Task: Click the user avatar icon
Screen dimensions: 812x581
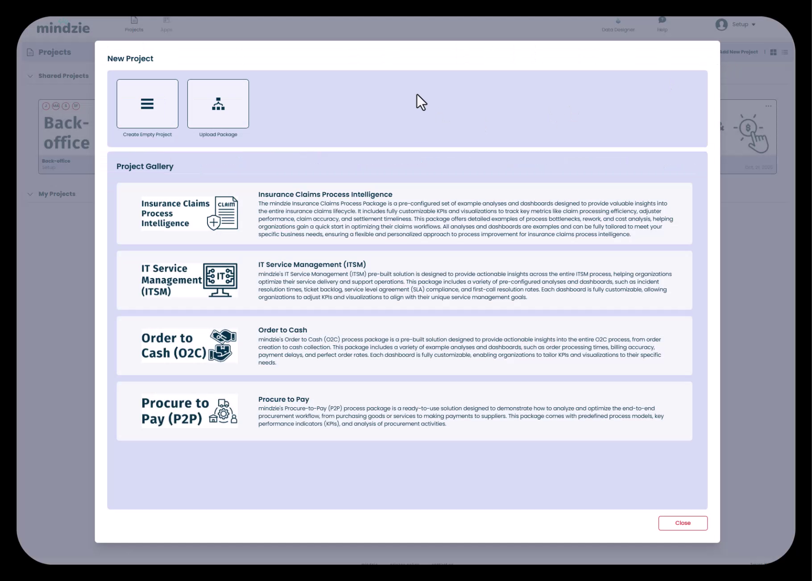Action: [x=721, y=25]
